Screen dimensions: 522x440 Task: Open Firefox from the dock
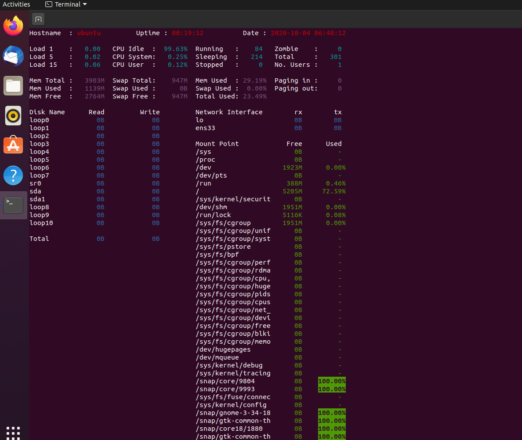(13, 25)
